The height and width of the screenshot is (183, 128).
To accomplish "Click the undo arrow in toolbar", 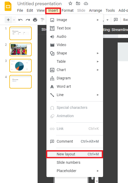I will (20, 20).
